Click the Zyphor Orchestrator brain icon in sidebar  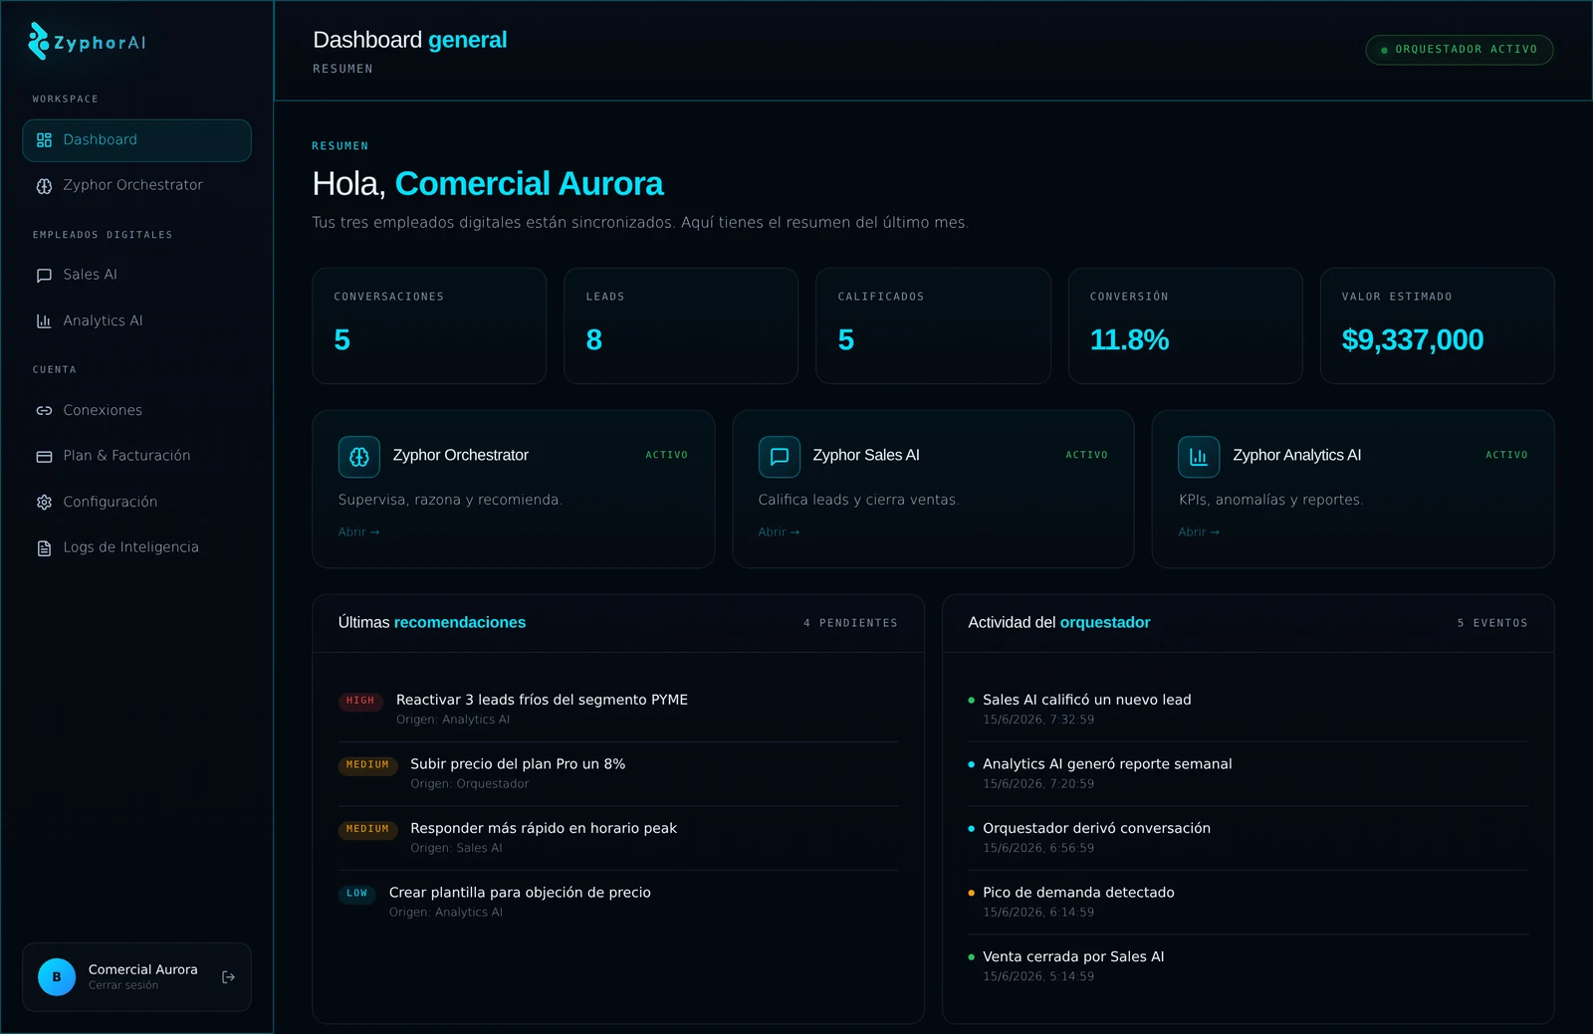(x=44, y=186)
